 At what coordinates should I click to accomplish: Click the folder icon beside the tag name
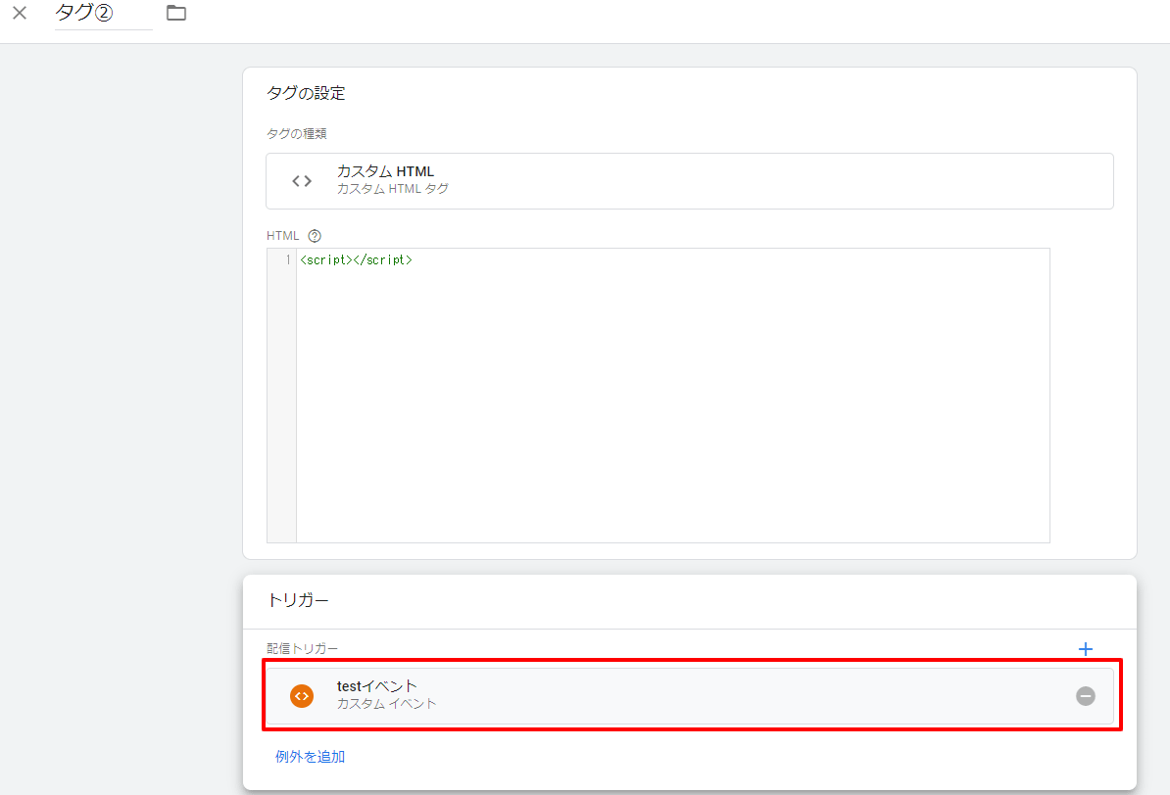[x=176, y=13]
